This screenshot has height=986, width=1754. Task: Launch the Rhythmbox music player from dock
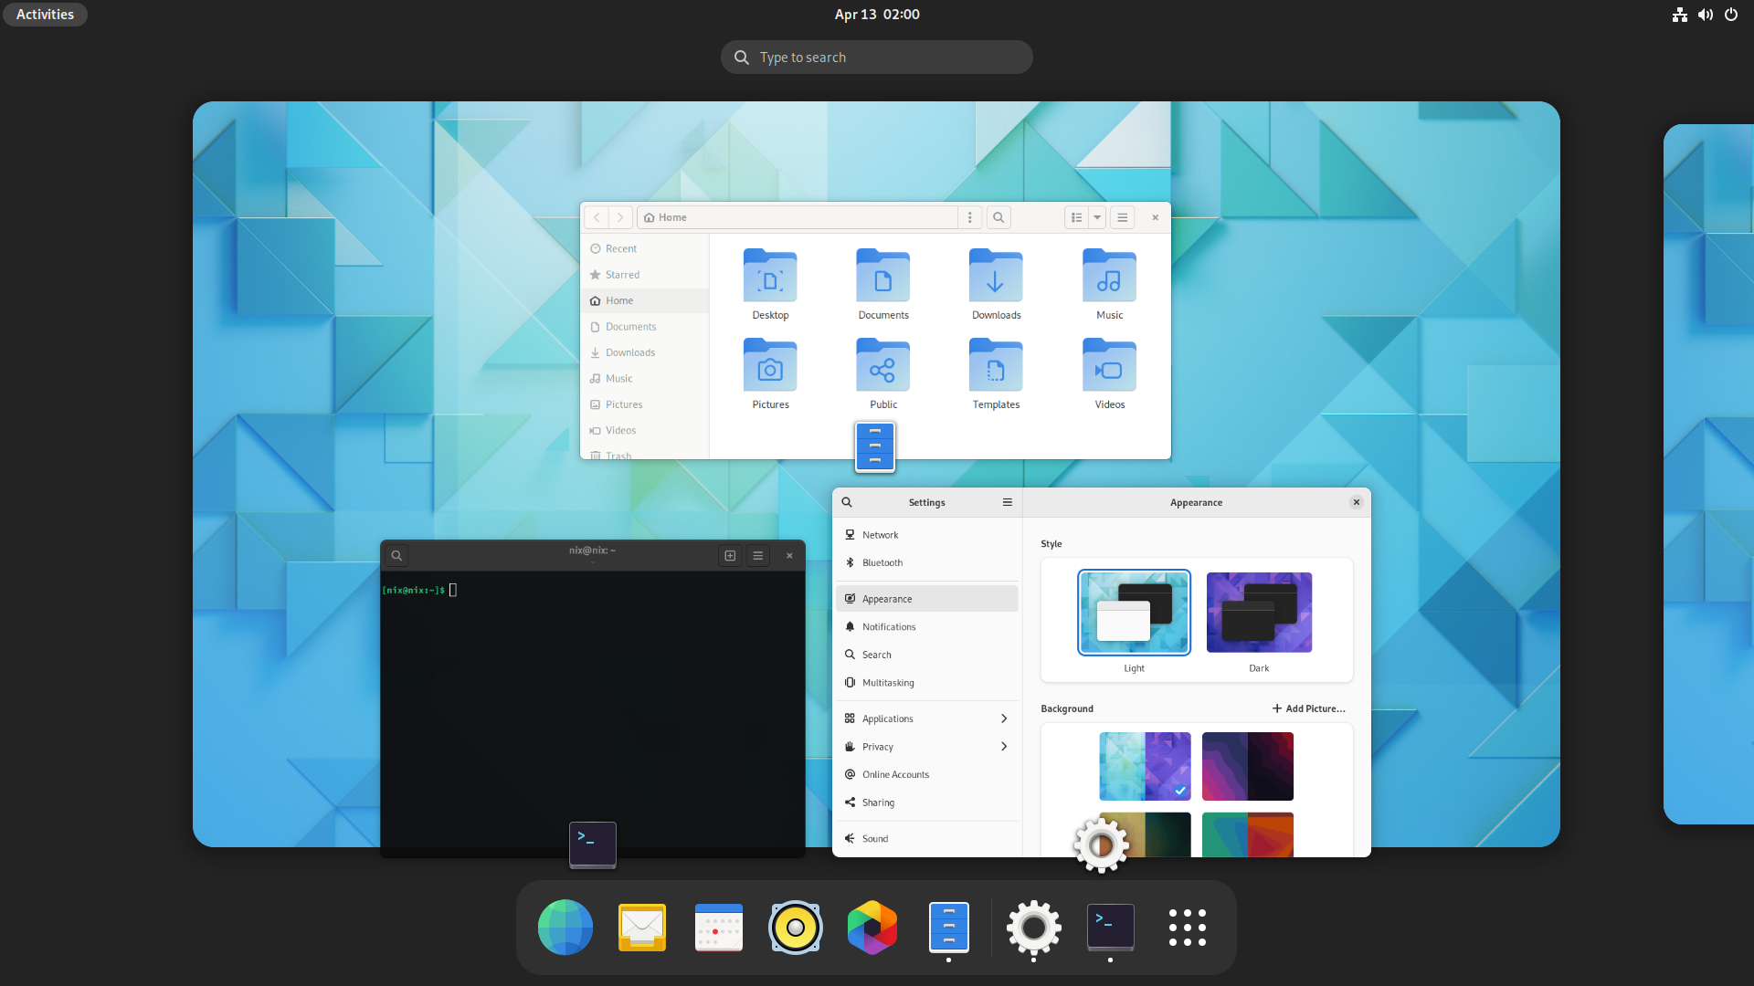click(x=795, y=928)
